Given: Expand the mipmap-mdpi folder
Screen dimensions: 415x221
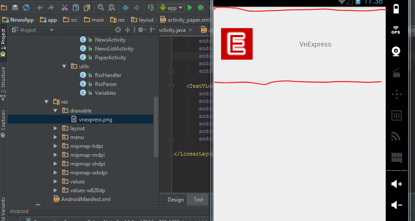Looking at the screenshot, I should (55, 155).
